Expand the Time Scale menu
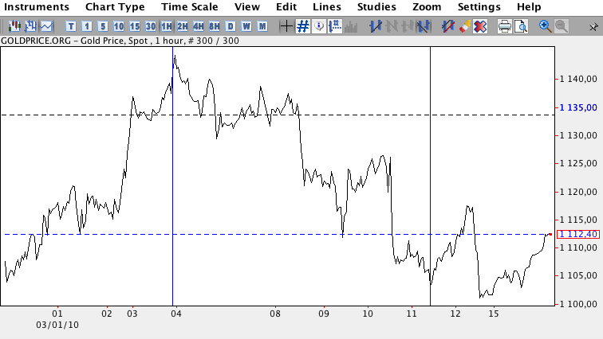Viewport: 603px width, 339px height. (x=190, y=7)
